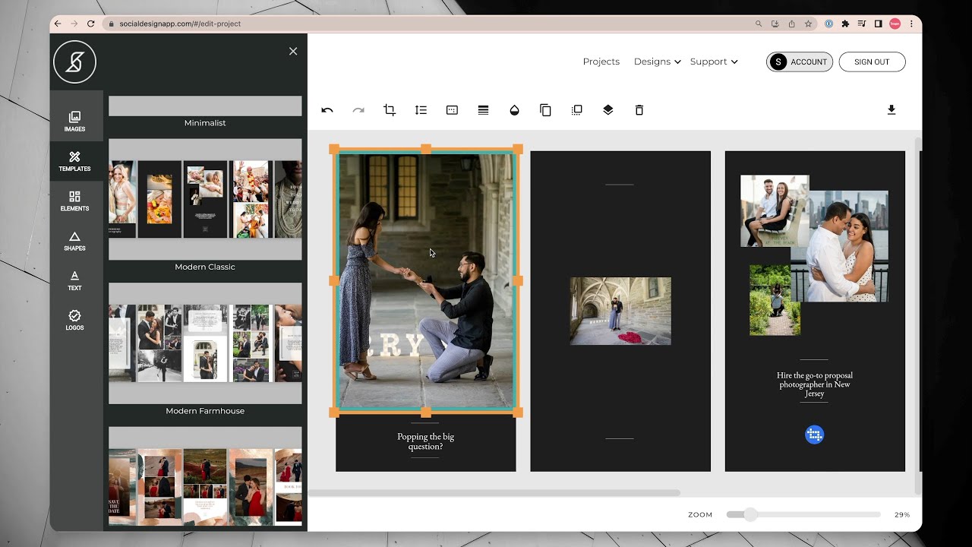Click the horizontal canvas scrollbar

tap(494, 492)
